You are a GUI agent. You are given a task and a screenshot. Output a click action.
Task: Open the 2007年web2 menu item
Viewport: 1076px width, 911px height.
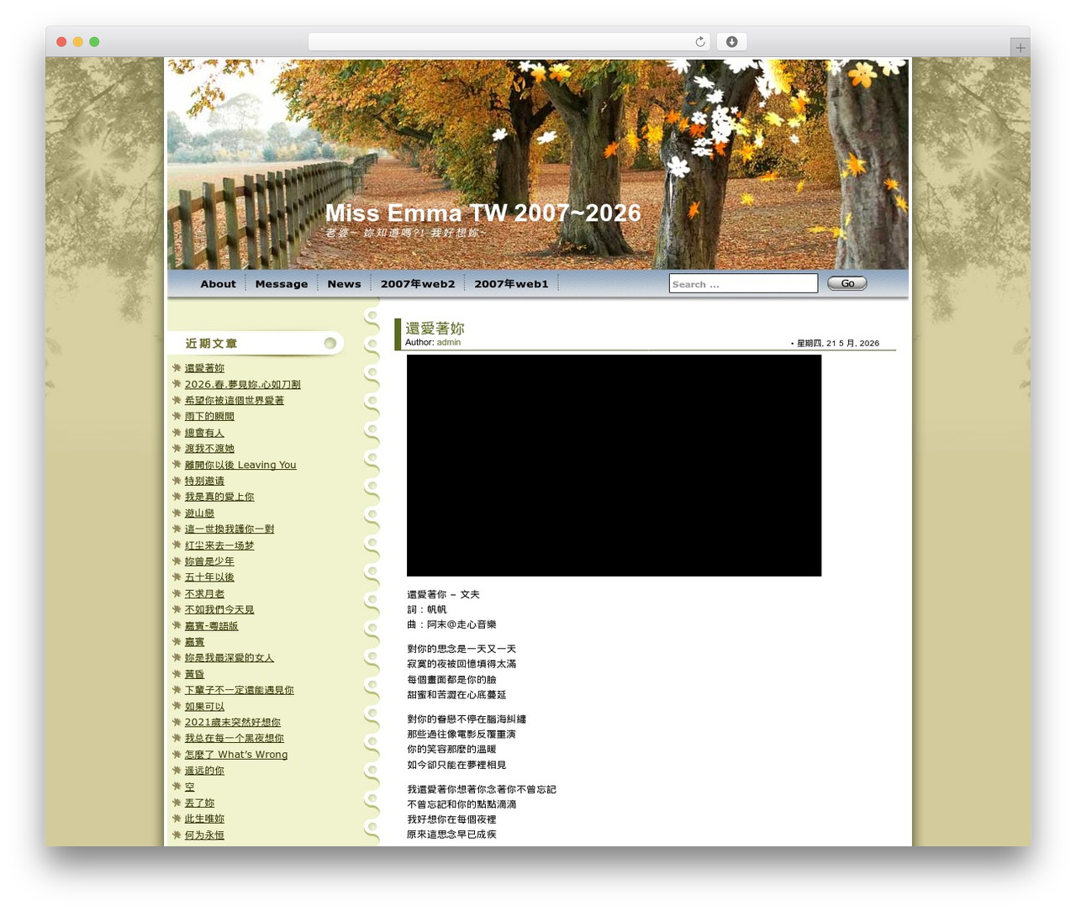click(x=418, y=284)
